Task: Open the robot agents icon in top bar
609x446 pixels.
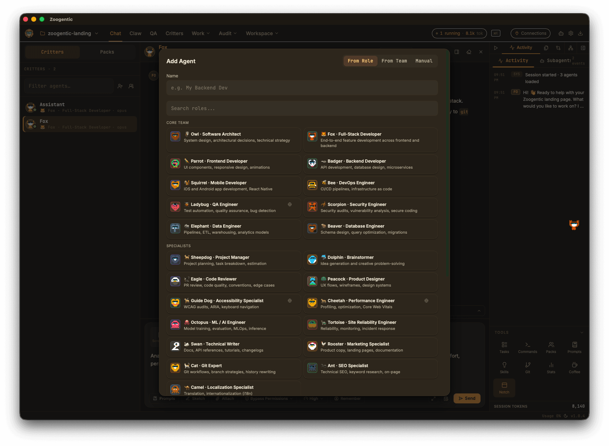Action: click(x=561, y=33)
